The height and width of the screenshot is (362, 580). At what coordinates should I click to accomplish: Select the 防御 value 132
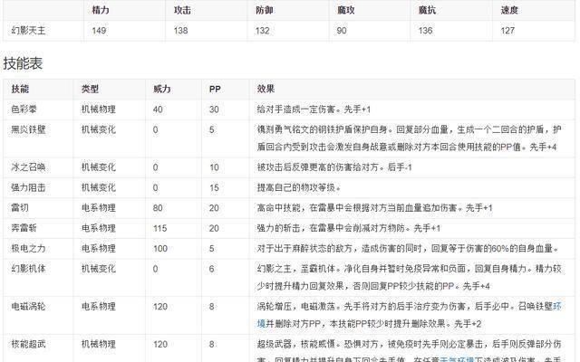coord(262,30)
